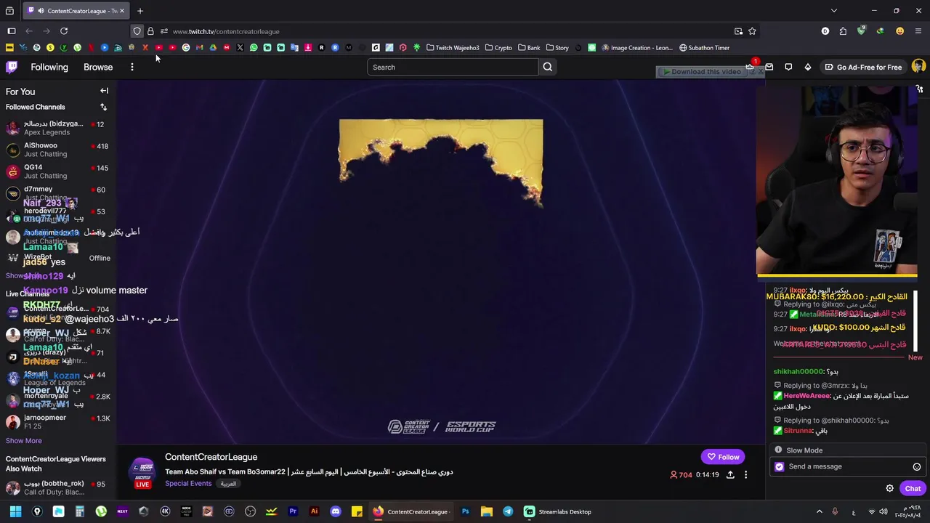Image resolution: width=930 pixels, height=523 pixels.
Task: Open the Bank bookmark folder
Action: pos(529,48)
